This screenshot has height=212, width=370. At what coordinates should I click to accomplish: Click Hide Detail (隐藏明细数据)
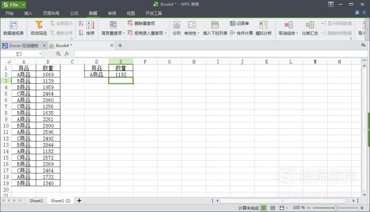(336, 33)
